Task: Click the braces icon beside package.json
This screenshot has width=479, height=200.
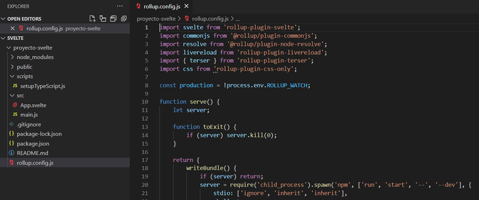Action: pos(12,143)
